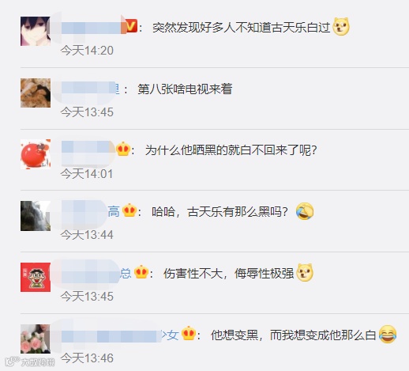This screenshot has height=371, width=409.
Task: Click the username ending in 少女
Action: pyautogui.click(x=120, y=335)
